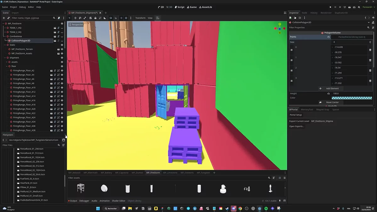Collapse the CombatArea tree node
Viewport: 377px width, 212px height.
[x=5, y=36]
